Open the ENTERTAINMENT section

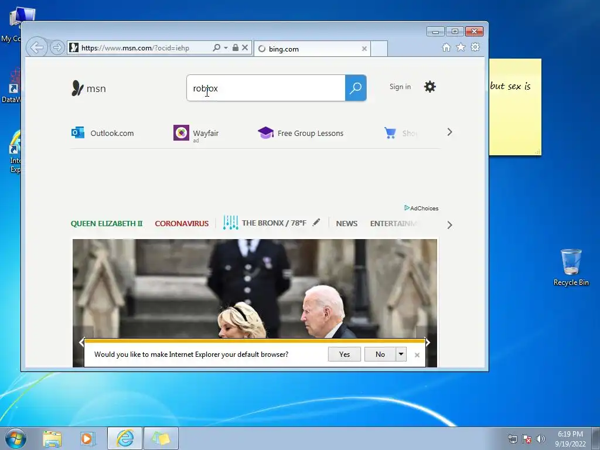[393, 223]
